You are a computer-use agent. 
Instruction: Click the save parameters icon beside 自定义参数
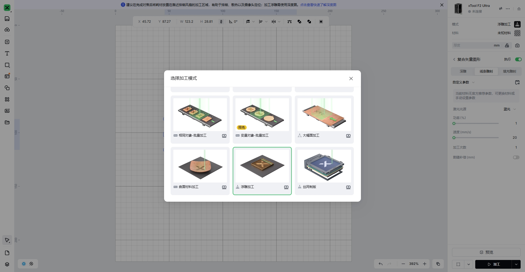click(x=517, y=82)
